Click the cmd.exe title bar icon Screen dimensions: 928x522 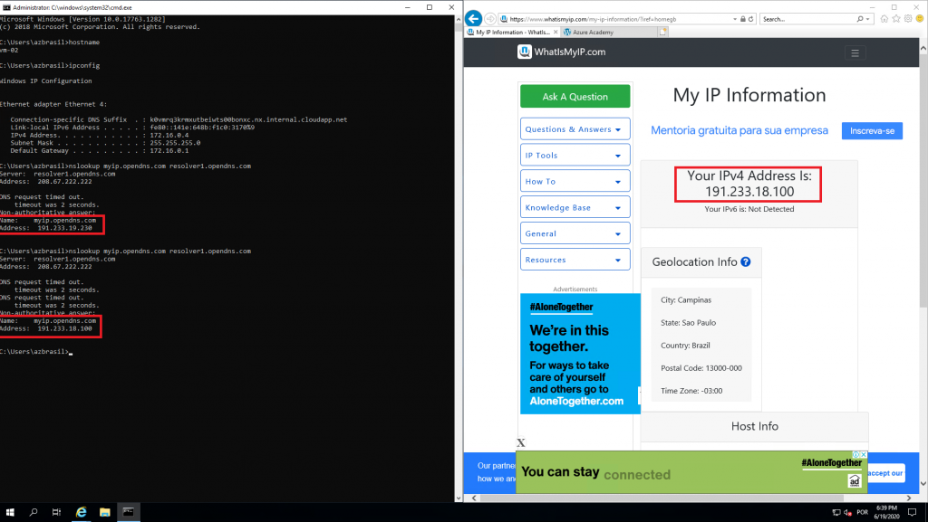[6, 7]
